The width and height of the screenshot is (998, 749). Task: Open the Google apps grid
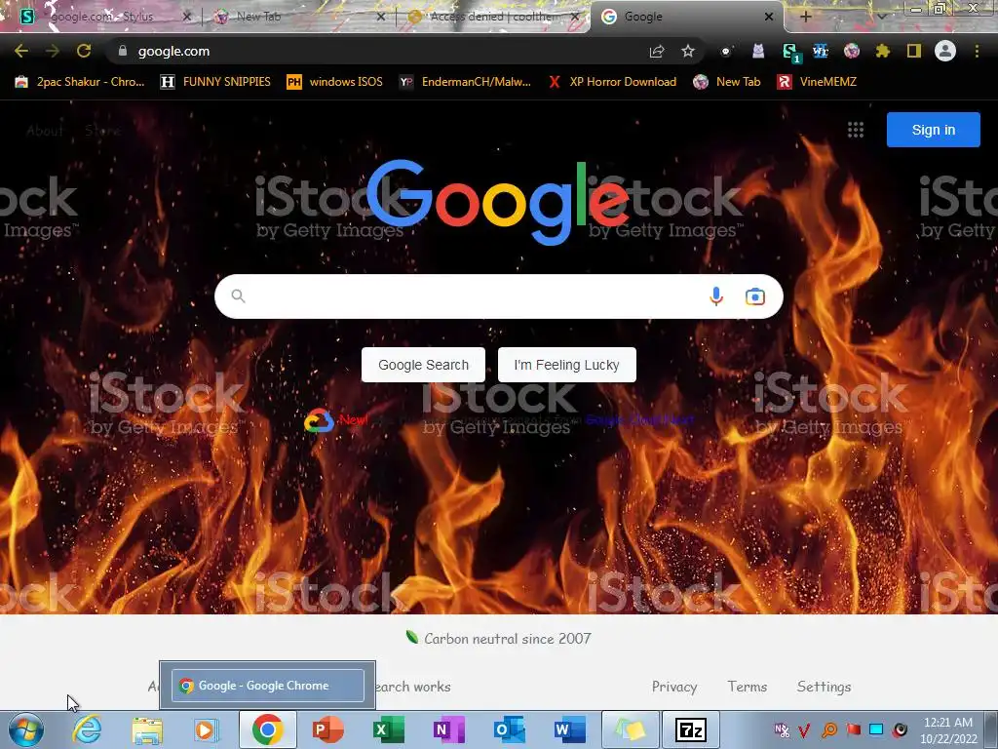pos(856,130)
